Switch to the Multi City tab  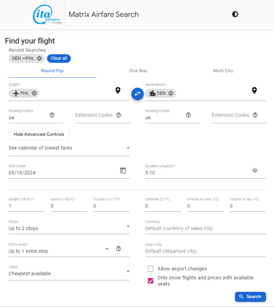point(223,71)
